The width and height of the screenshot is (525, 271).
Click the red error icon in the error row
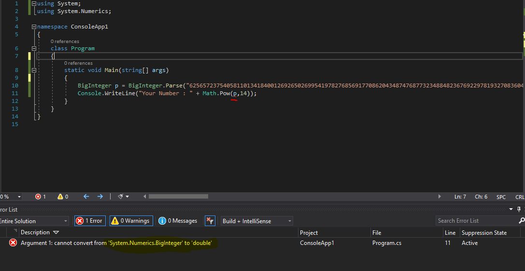(13, 243)
